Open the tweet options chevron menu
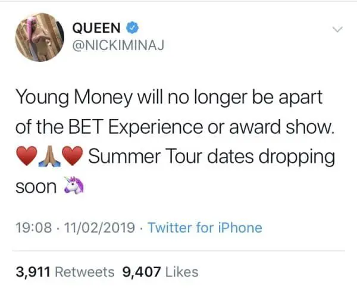 tap(337, 29)
